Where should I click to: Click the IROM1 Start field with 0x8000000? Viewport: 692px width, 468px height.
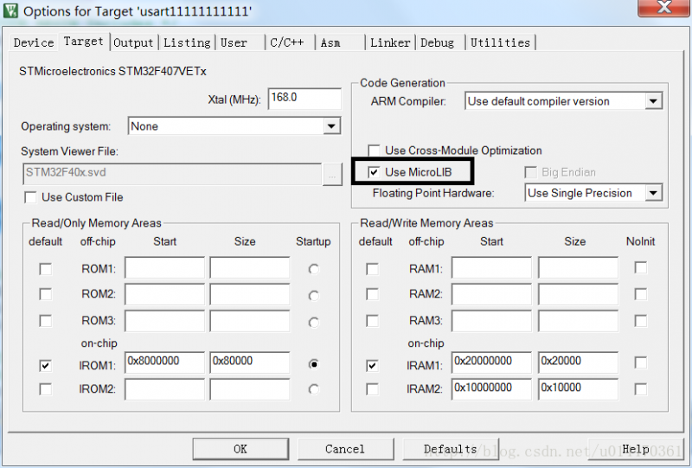click(x=165, y=362)
